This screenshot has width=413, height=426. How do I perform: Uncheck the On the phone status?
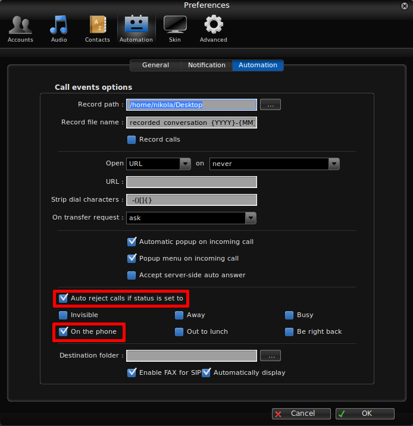(x=64, y=332)
